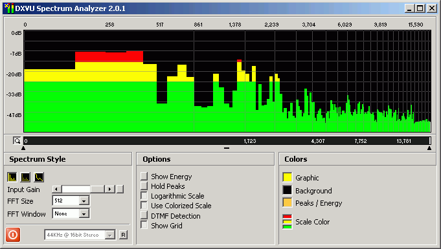Click the Input Gain left arrow
This screenshot has height=249, width=441.
point(57,189)
